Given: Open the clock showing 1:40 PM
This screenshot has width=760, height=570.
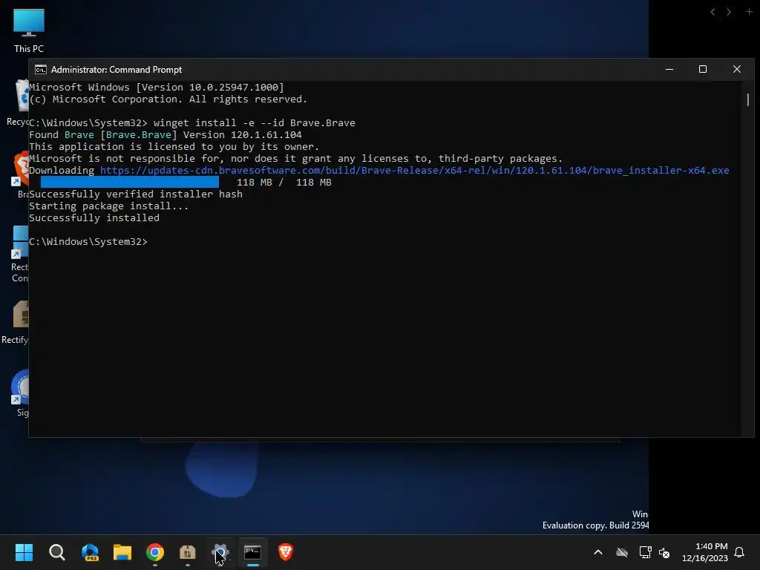Looking at the screenshot, I should pos(705,552).
